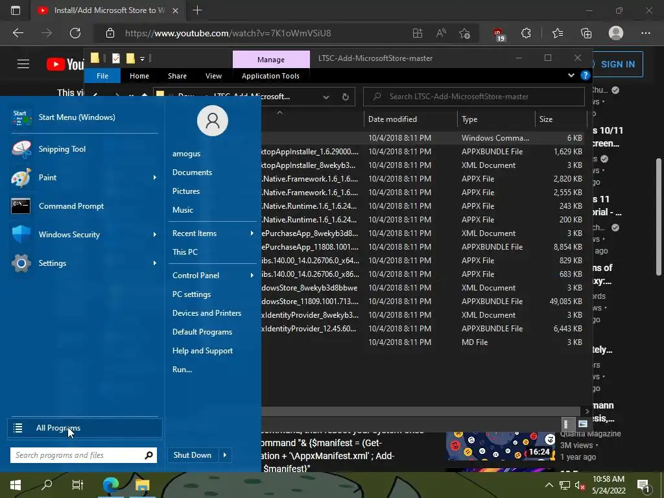Refresh the browser page
Screen dimensions: 664x498
click(75, 33)
